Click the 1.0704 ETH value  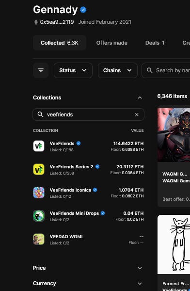(131, 190)
